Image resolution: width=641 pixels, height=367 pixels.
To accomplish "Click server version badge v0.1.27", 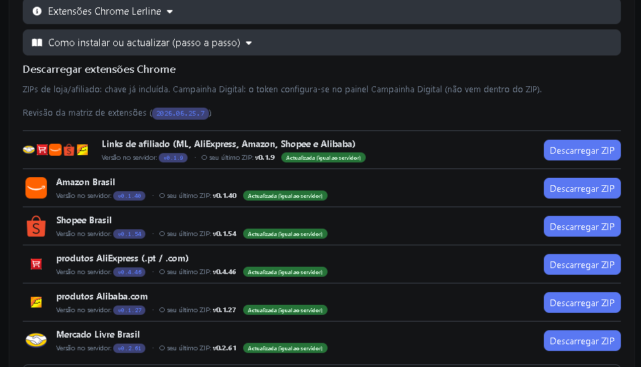I will pyautogui.click(x=129, y=310).
